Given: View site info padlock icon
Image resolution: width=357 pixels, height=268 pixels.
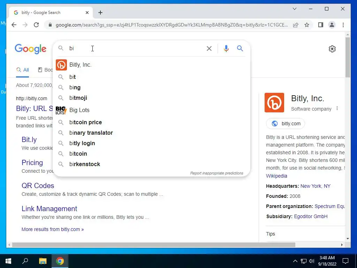Looking at the screenshot, I should pos(50,25).
